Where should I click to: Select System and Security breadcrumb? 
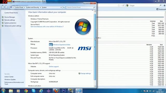(32, 7)
